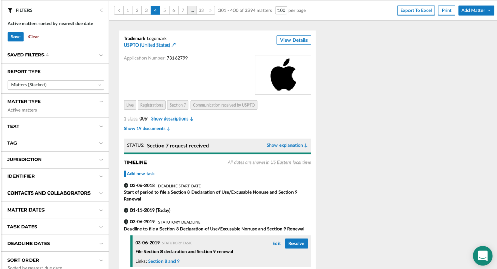Expand the Sort Order section
Viewport: 497px width, 269px height.
(x=55, y=261)
